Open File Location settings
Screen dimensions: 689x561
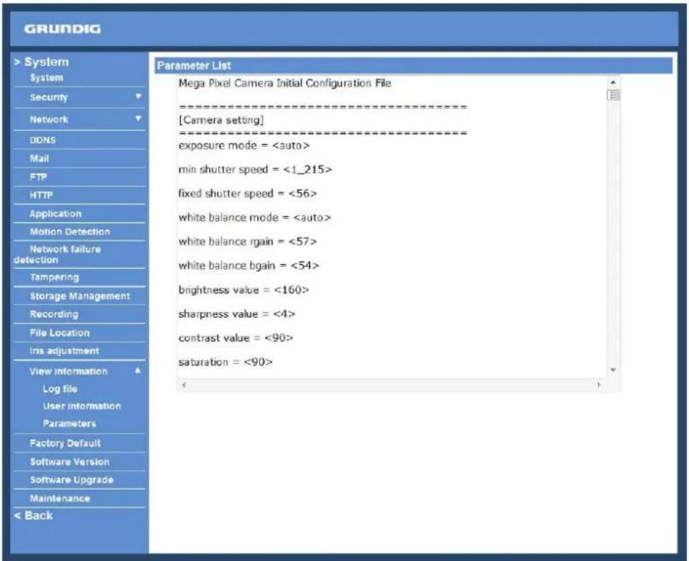[60, 333]
